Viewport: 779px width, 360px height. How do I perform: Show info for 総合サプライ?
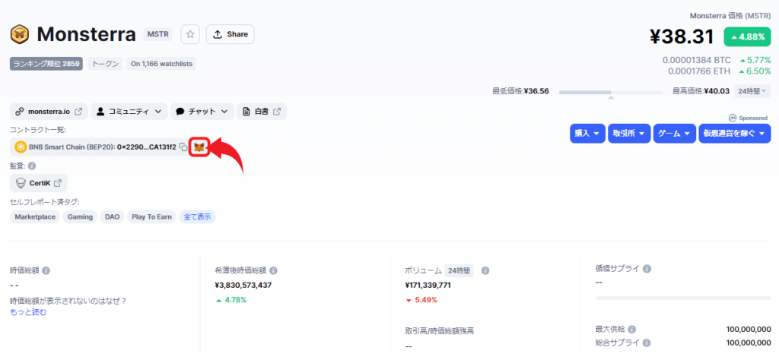tap(647, 343)
